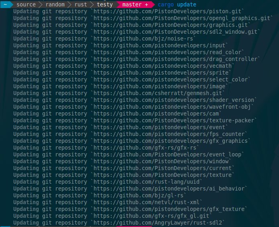Open the gfx-rs/gfx-rs URL

pos(145,148)
